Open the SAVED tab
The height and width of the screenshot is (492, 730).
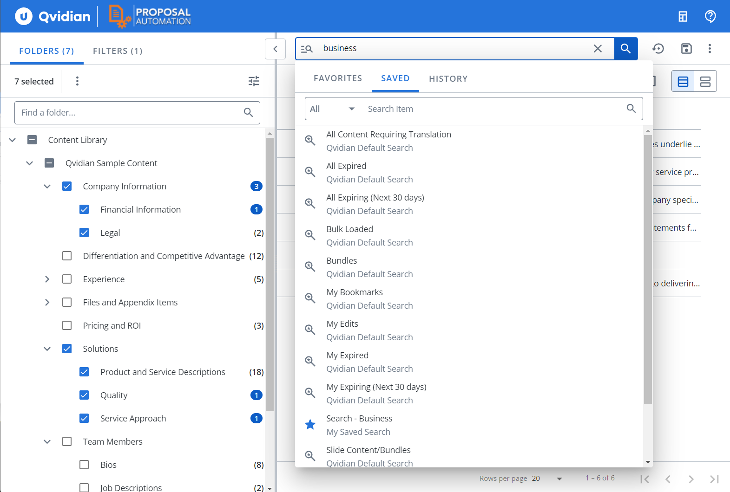tap(395, 78)
